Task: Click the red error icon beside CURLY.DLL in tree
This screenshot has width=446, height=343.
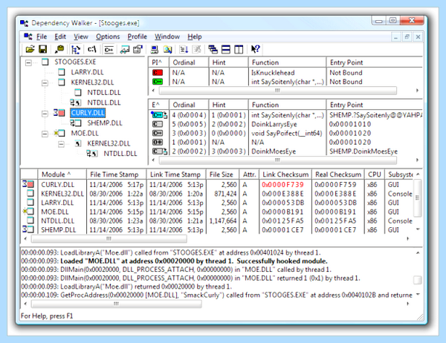Action: (59, 113)
